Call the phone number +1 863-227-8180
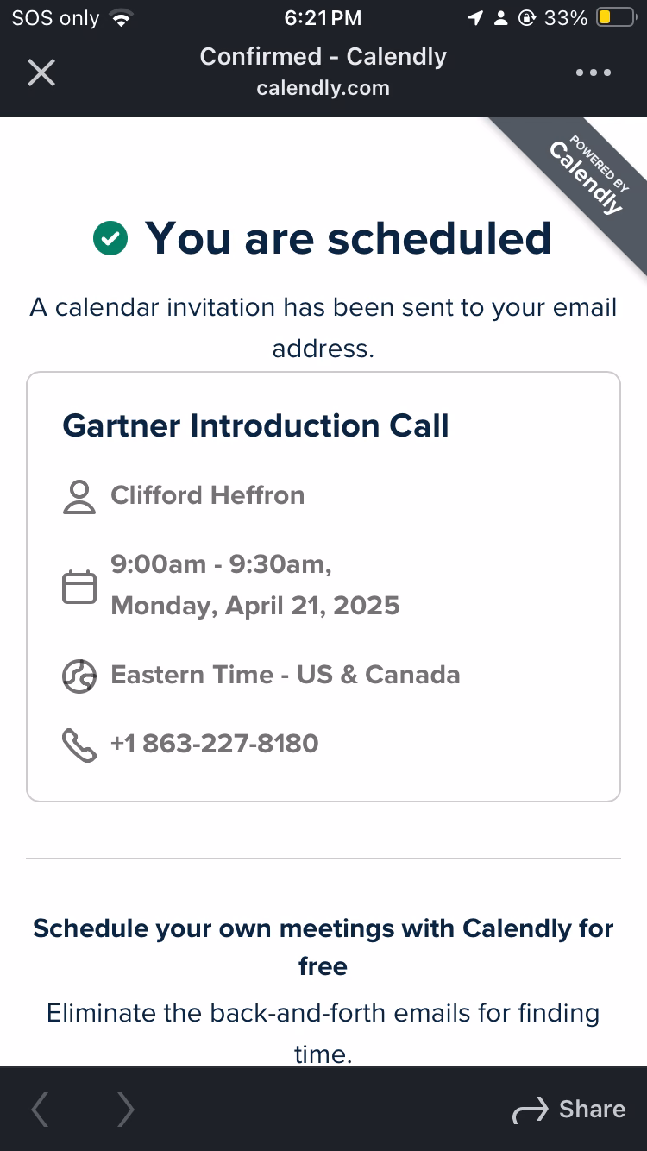The width and height of the screenshot is (647, 1151). [x=215, y=743]
